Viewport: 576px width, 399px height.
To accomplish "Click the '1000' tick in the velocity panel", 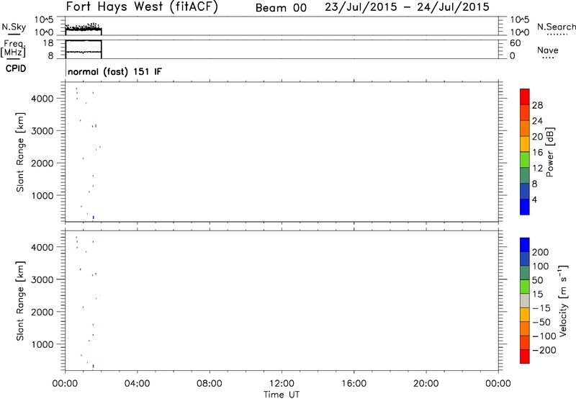I will coord(42,344).
